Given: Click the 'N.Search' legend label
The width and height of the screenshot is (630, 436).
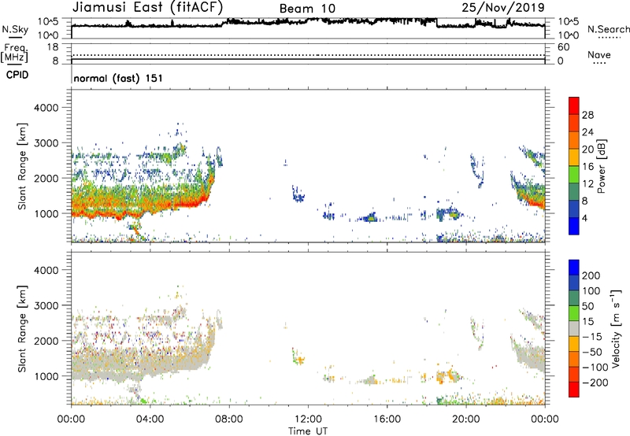Looking at the screenshot, I should 609,29.
